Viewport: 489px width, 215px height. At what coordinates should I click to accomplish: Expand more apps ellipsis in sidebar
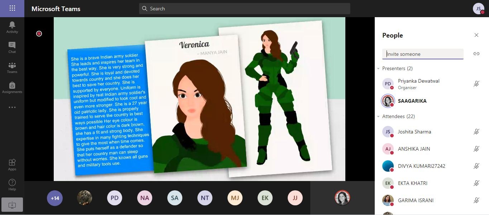click(x=12, y=107)
